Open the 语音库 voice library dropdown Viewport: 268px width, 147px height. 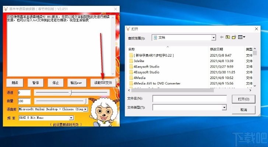click(85, 109)
